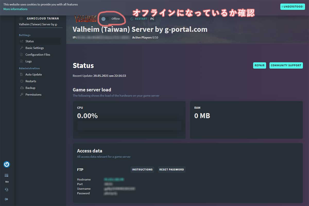Click the blurred server IP address

pos(103,38)
